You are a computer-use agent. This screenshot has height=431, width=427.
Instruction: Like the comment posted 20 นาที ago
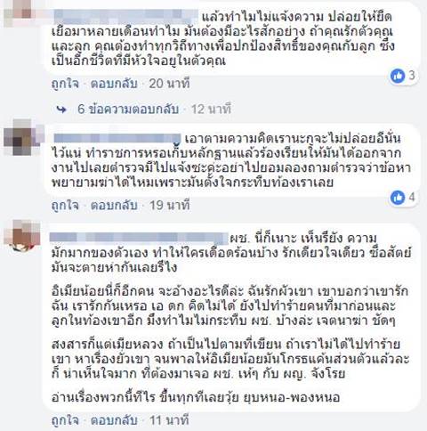click(x=65, y=84)
